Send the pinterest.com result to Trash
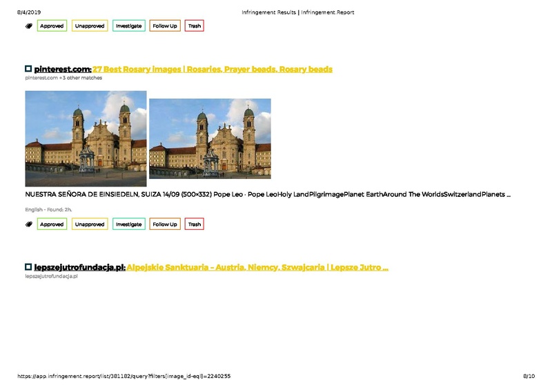552x389 pixels. [195, 224]
